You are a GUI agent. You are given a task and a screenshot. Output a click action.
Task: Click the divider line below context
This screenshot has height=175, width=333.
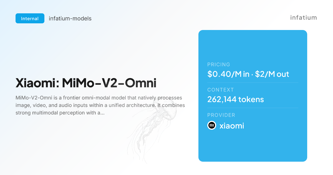pos(253,108)
